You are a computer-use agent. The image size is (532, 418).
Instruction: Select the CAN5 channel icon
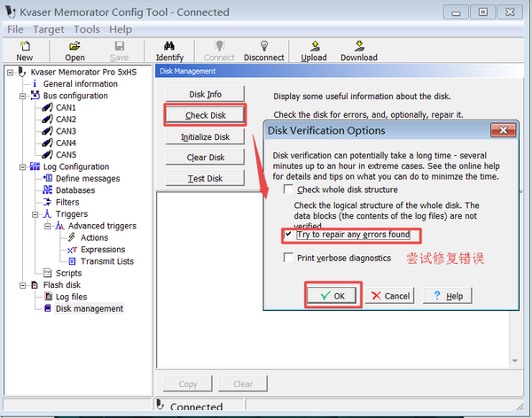[x=47, y=155]
